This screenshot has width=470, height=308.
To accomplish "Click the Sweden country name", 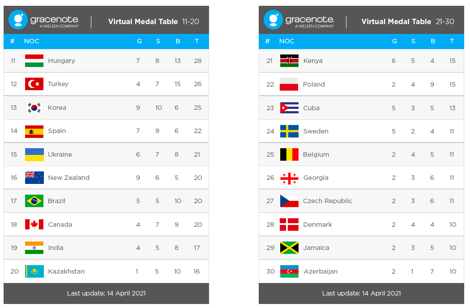I will 316,131.
